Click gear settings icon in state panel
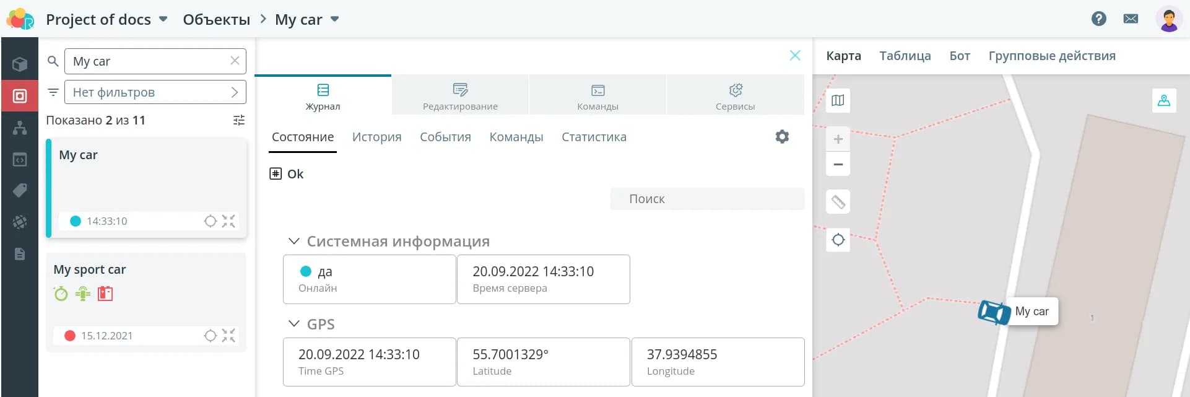 point(782,137)
